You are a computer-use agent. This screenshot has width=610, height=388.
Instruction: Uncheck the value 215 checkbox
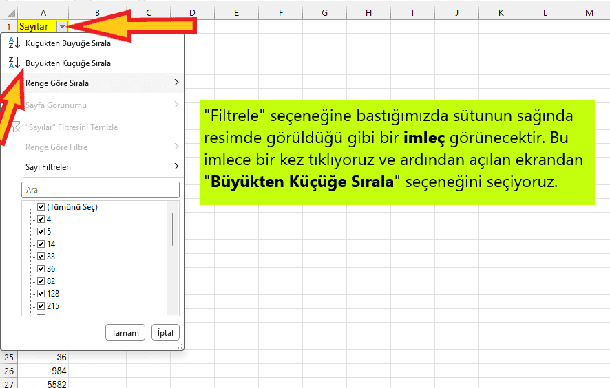coord(41,306)
